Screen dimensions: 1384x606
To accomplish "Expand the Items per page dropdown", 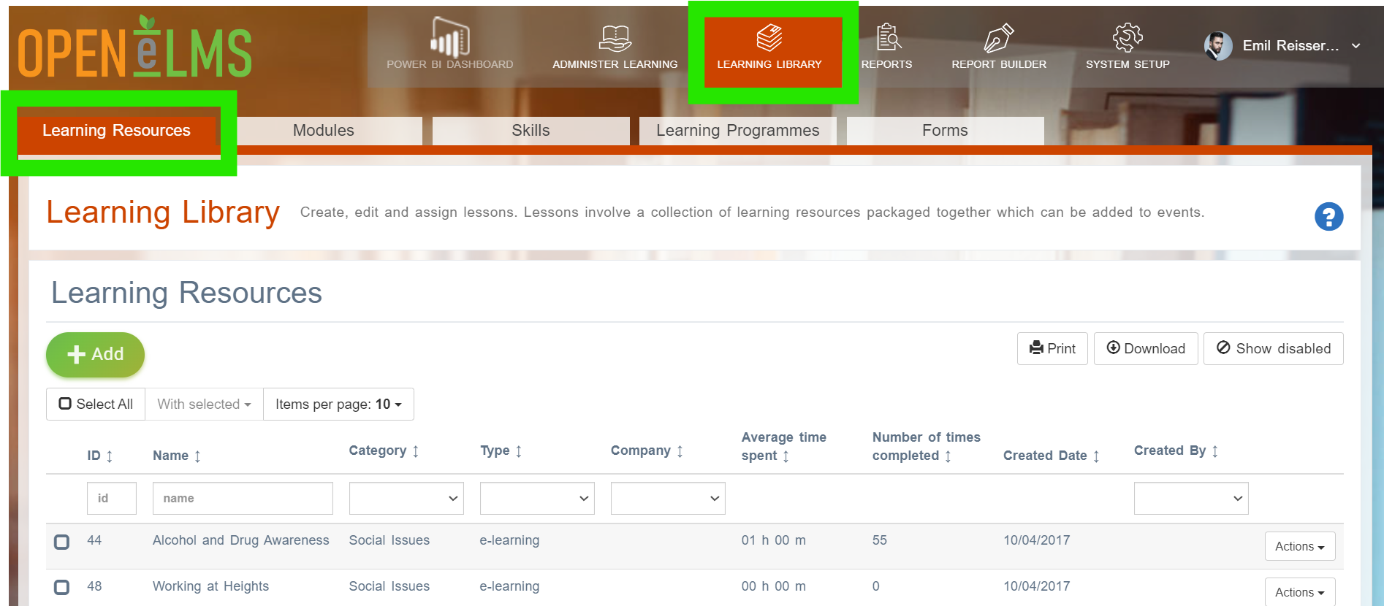I will click(x=338, y=404).
